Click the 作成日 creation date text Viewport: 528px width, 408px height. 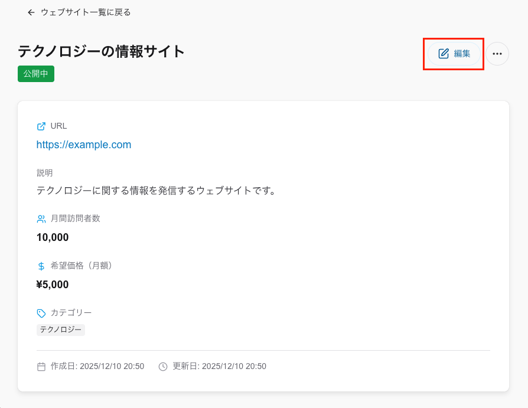(97, 366)
